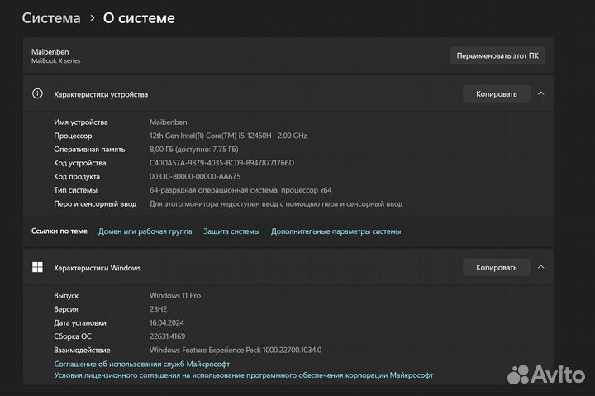
Task: Select the Ссылки по теме label
Action: click(x=59, y=231)
